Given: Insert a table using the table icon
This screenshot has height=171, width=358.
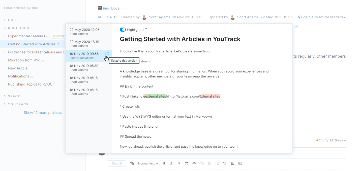Looking at the screenshot, I should pyautogui.click(x=232, y=163).
